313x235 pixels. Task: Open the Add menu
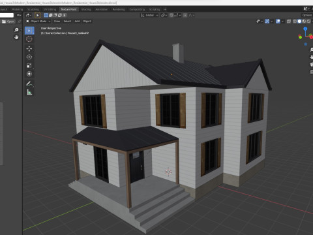77,22
